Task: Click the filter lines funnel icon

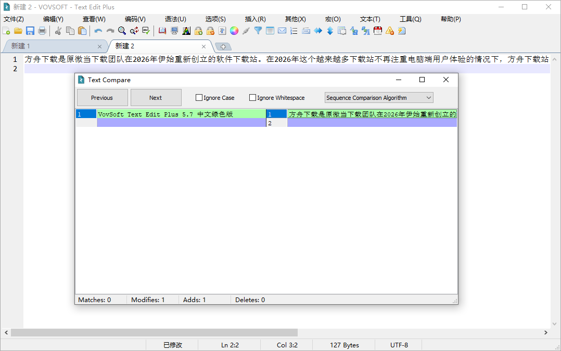Action: (258, 31)
